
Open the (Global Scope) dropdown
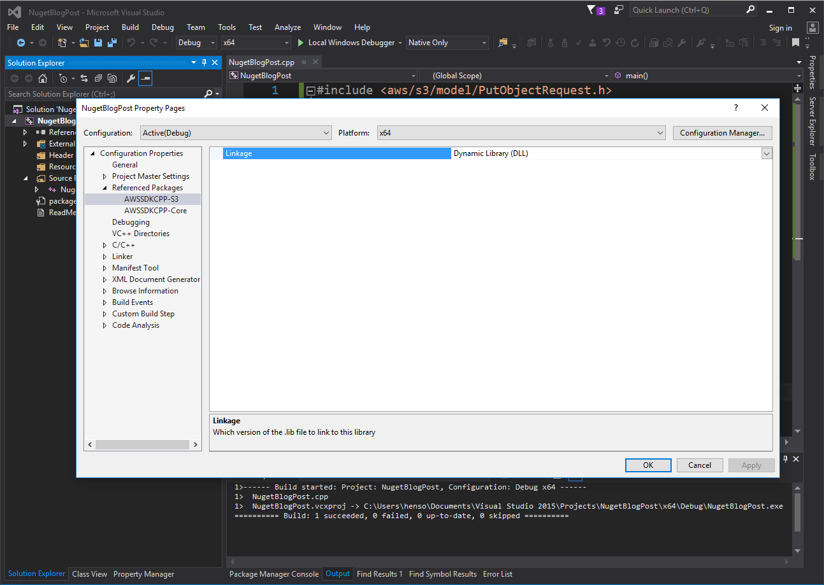tap(514, 75)
